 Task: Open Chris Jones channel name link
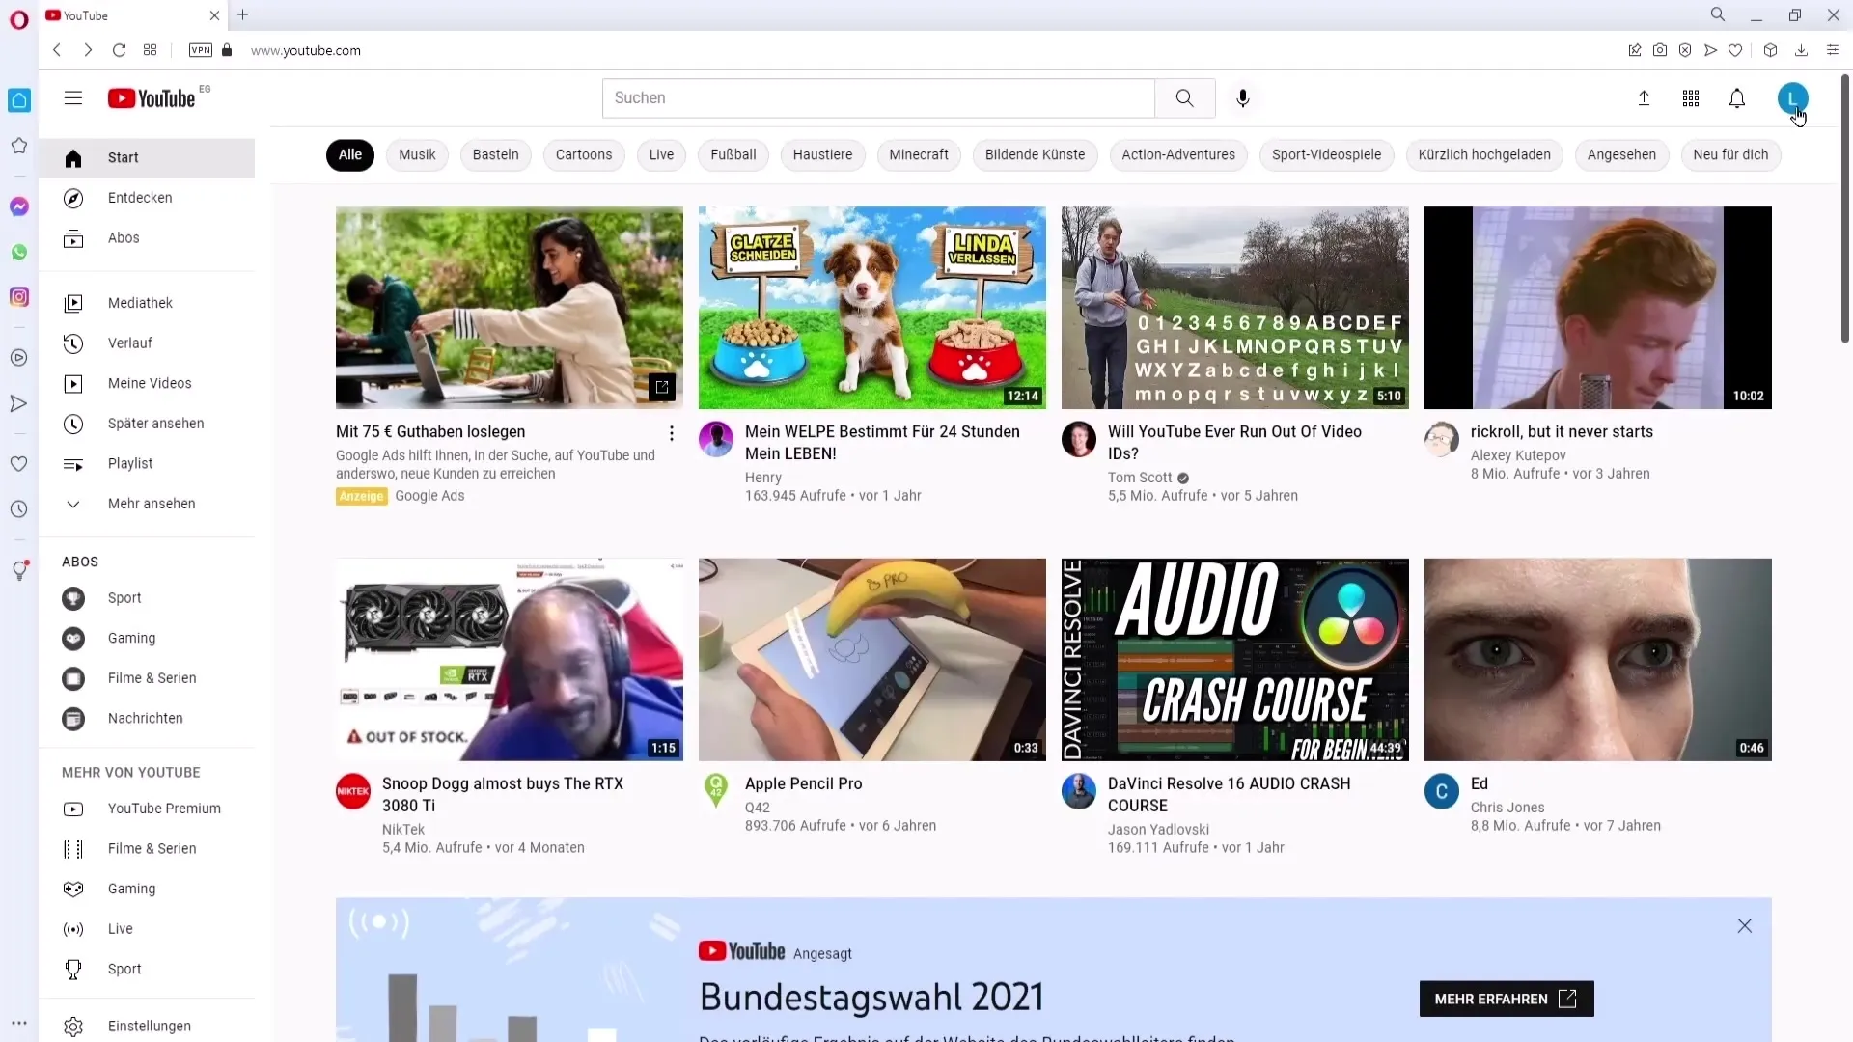pos(1507,808)
